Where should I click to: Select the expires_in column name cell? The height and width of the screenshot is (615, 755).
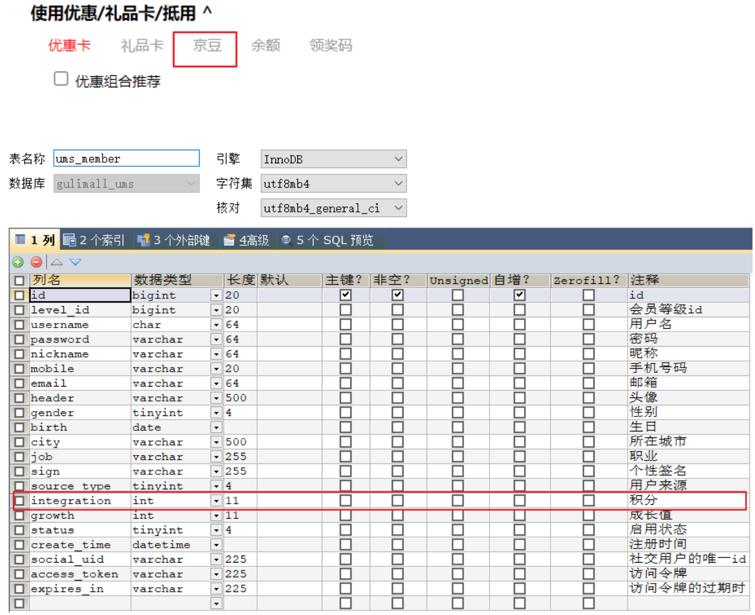pos(80,589)
